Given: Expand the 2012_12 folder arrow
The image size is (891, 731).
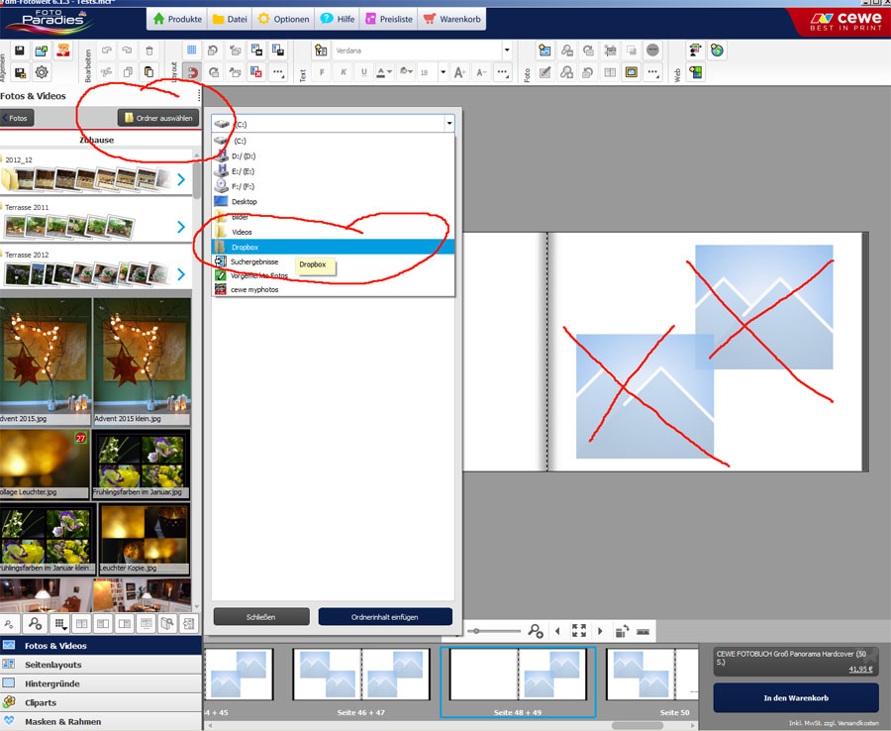Looking at the screenshot, I should pyautogui.click(x=181, y=179).
